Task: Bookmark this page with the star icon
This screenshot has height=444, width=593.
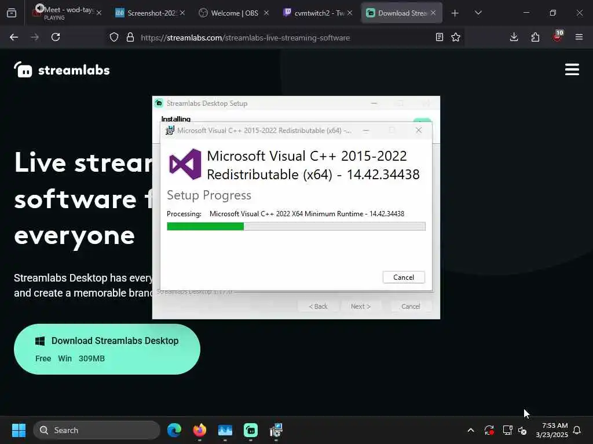Action: [456, 37]
